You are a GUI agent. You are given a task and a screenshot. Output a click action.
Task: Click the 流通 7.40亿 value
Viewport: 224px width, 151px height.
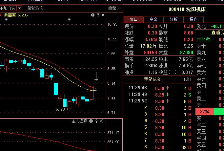186,66
